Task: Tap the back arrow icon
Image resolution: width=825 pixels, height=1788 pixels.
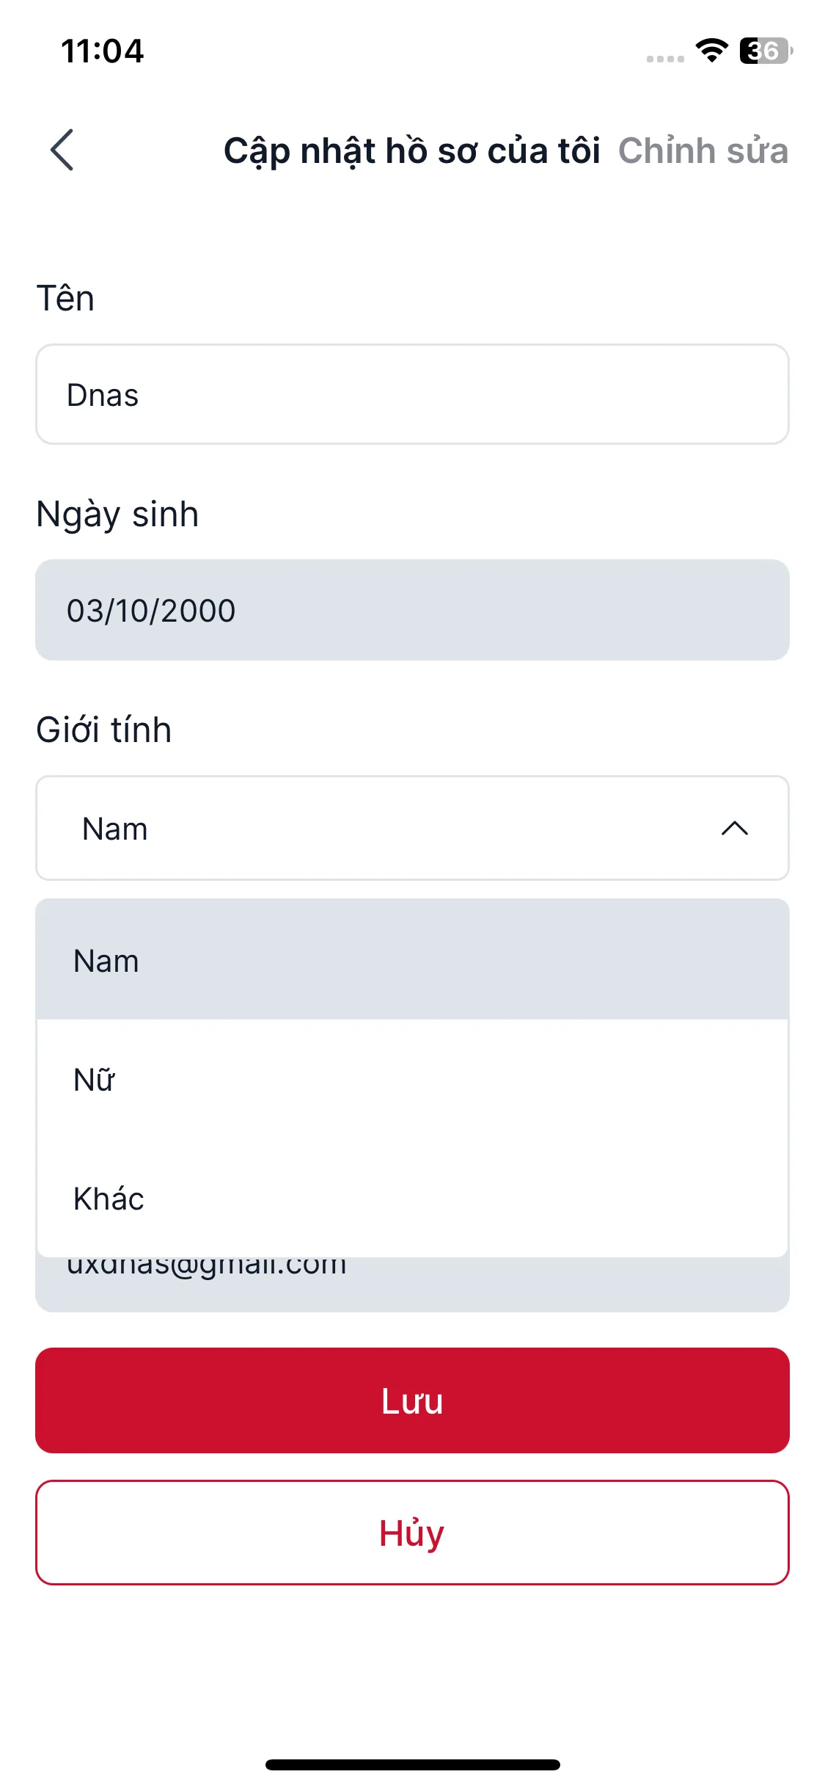Action: coord(62,150)
